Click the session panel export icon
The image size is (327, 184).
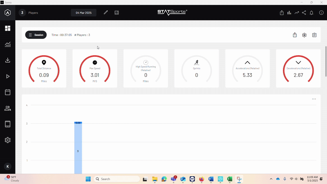pyautogui.click(x=295, y=35)
